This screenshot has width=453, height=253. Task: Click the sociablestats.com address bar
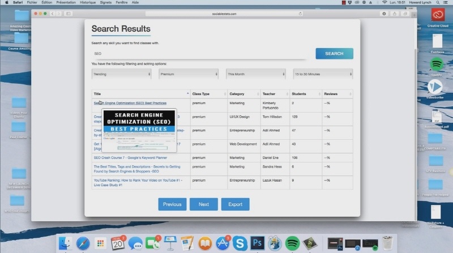tap(224, 14)
